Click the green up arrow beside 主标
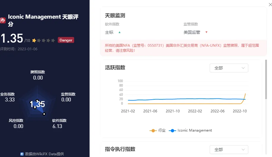272x157 pixels. (119, 32)
